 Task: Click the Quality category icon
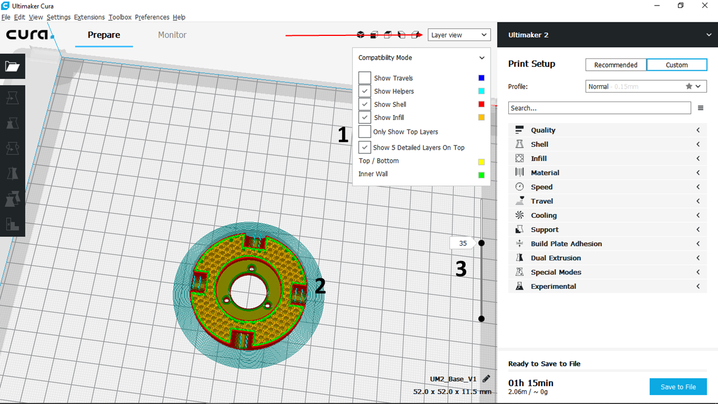click(519, 130)
